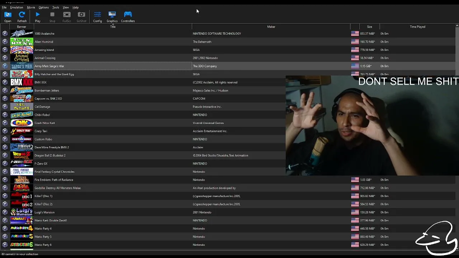Viewport: 459px width, 258px height.
Task: Open the Emulation menu
Action: coord(16,7)
